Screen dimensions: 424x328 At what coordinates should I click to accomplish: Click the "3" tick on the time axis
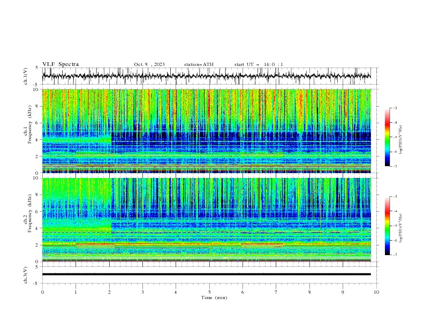point(142,292)
